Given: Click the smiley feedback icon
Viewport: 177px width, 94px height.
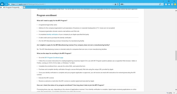Looking at the screenshot, I should click(175, 4).
